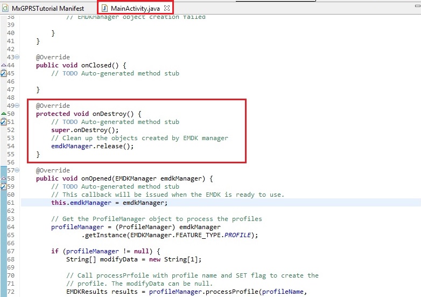Image resolution: width=421 pixels, height=297 pixels.
Task: Close the MainActivity.java tab
Action: click(166, 9)
